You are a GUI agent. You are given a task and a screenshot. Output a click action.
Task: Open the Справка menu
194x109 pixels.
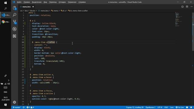click(x=82, y=2)
